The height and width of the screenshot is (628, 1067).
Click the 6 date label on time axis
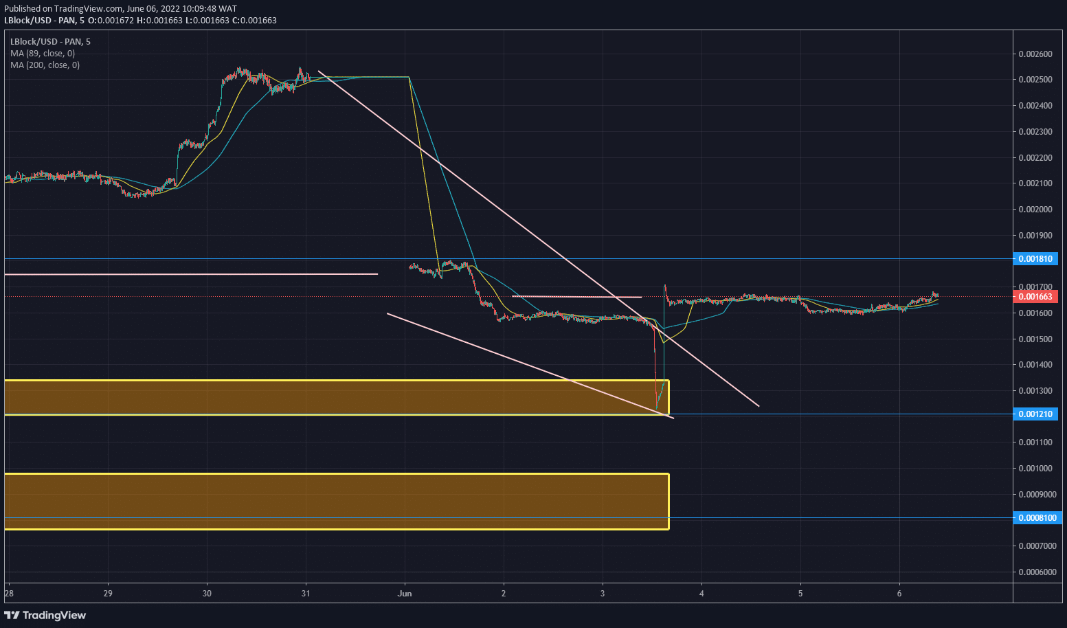click(899, 594)
